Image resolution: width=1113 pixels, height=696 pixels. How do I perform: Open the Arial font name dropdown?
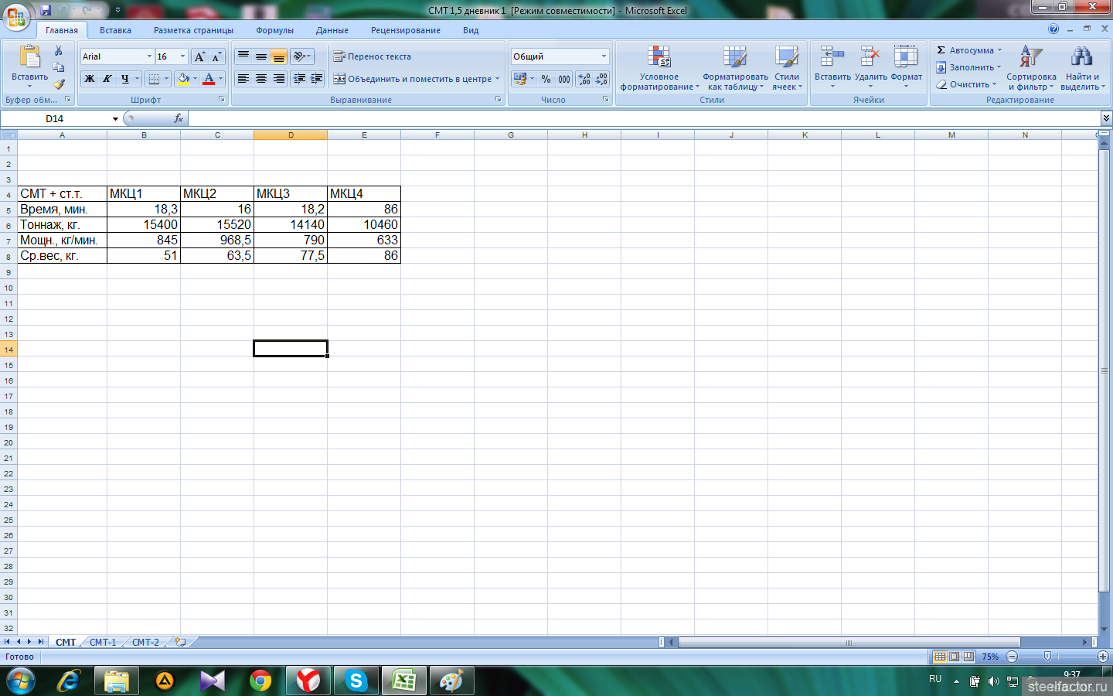tap(149, 56)
